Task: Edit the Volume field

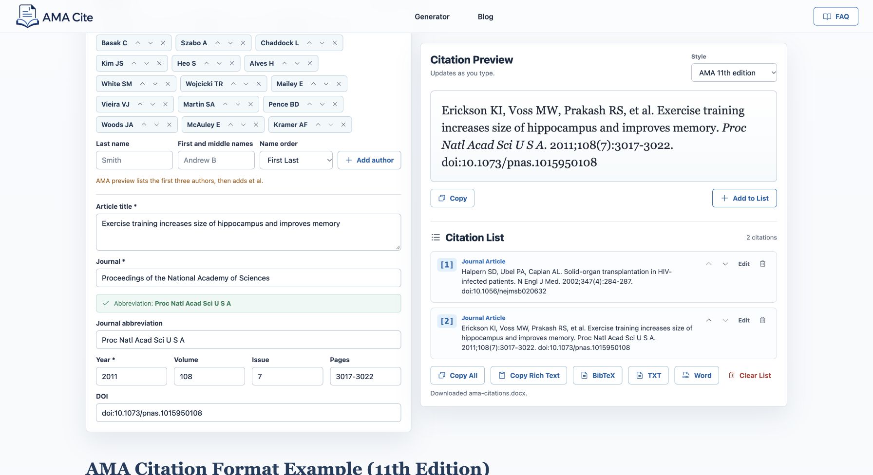Action: (209, 376)
